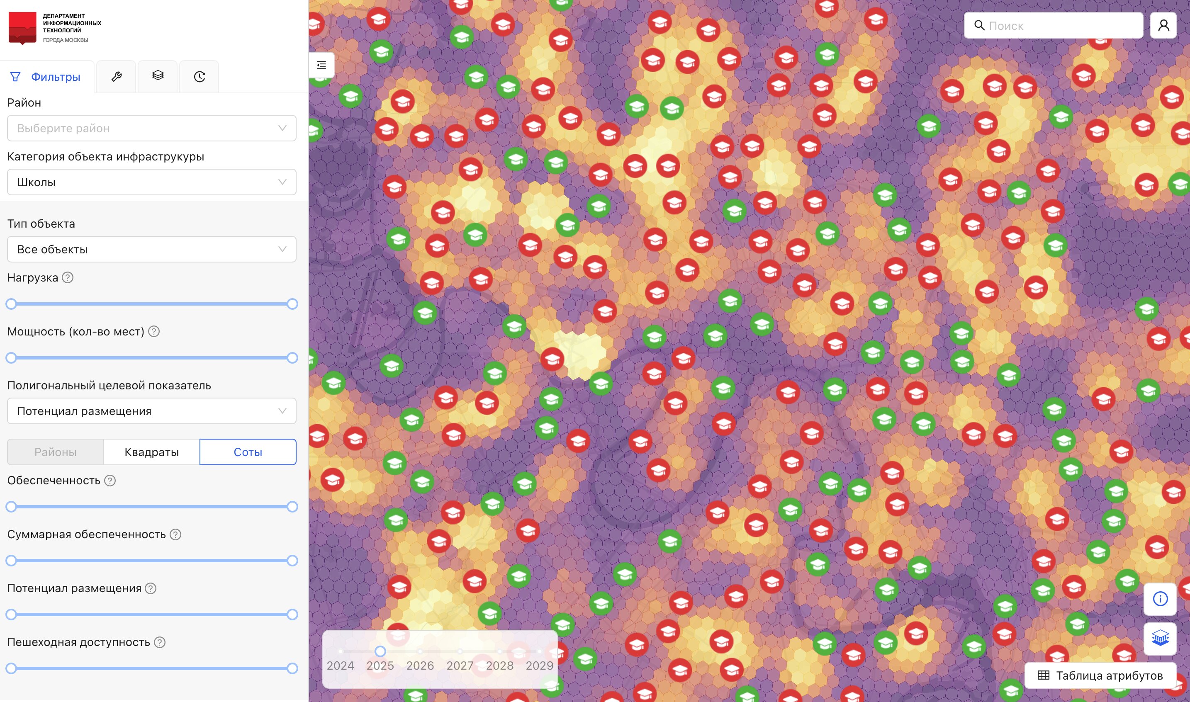This screenshot has height=702, width=1190.
Task: Click the help icon next to Нагрузка
Action: 68,278
